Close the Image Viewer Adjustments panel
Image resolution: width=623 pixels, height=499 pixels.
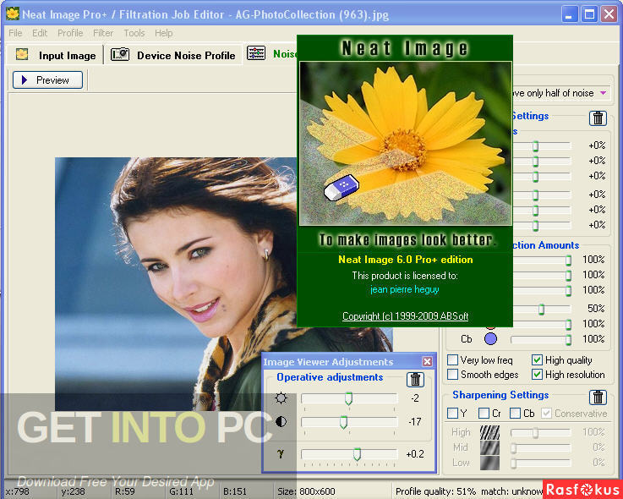(427, 361)
